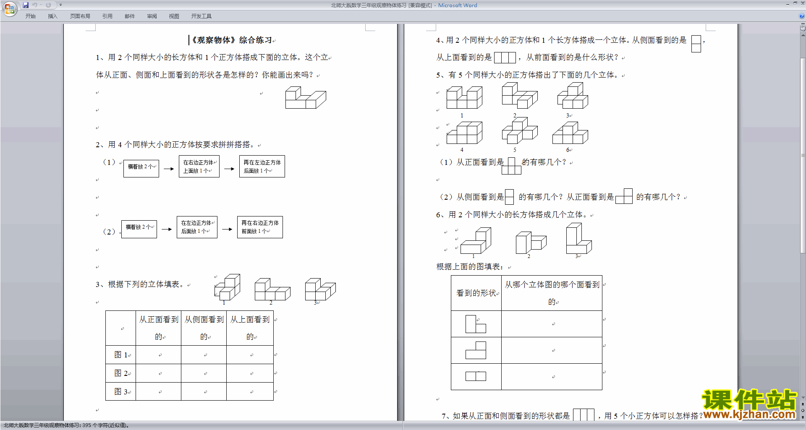
Task: Click the status bar word count text
Action: click(x=66, y=425)
